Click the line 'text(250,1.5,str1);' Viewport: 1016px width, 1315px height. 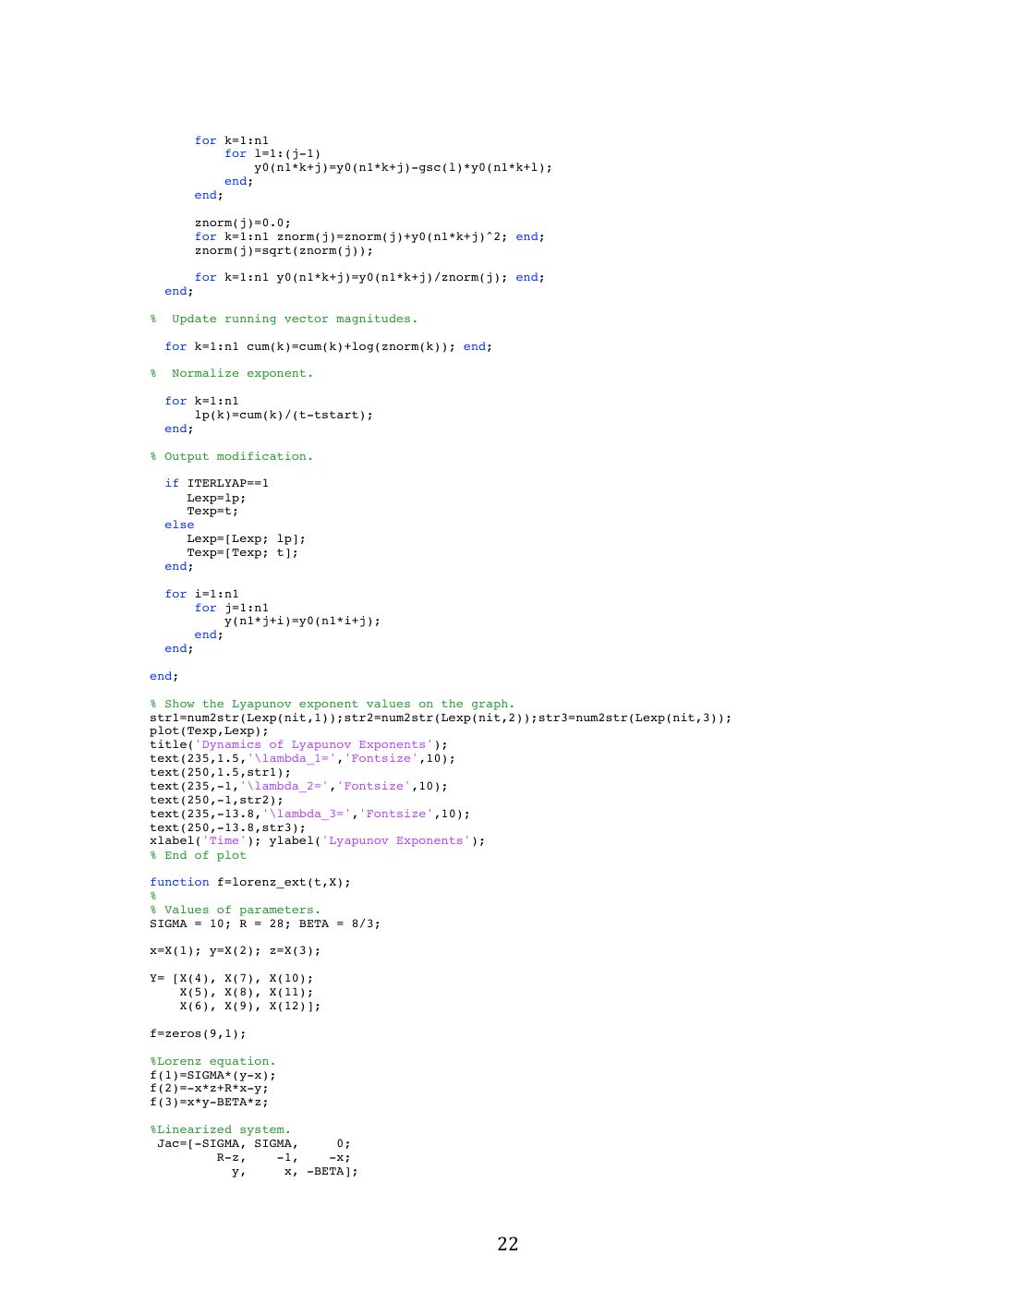pyautogui.click(x=221, y=772)
